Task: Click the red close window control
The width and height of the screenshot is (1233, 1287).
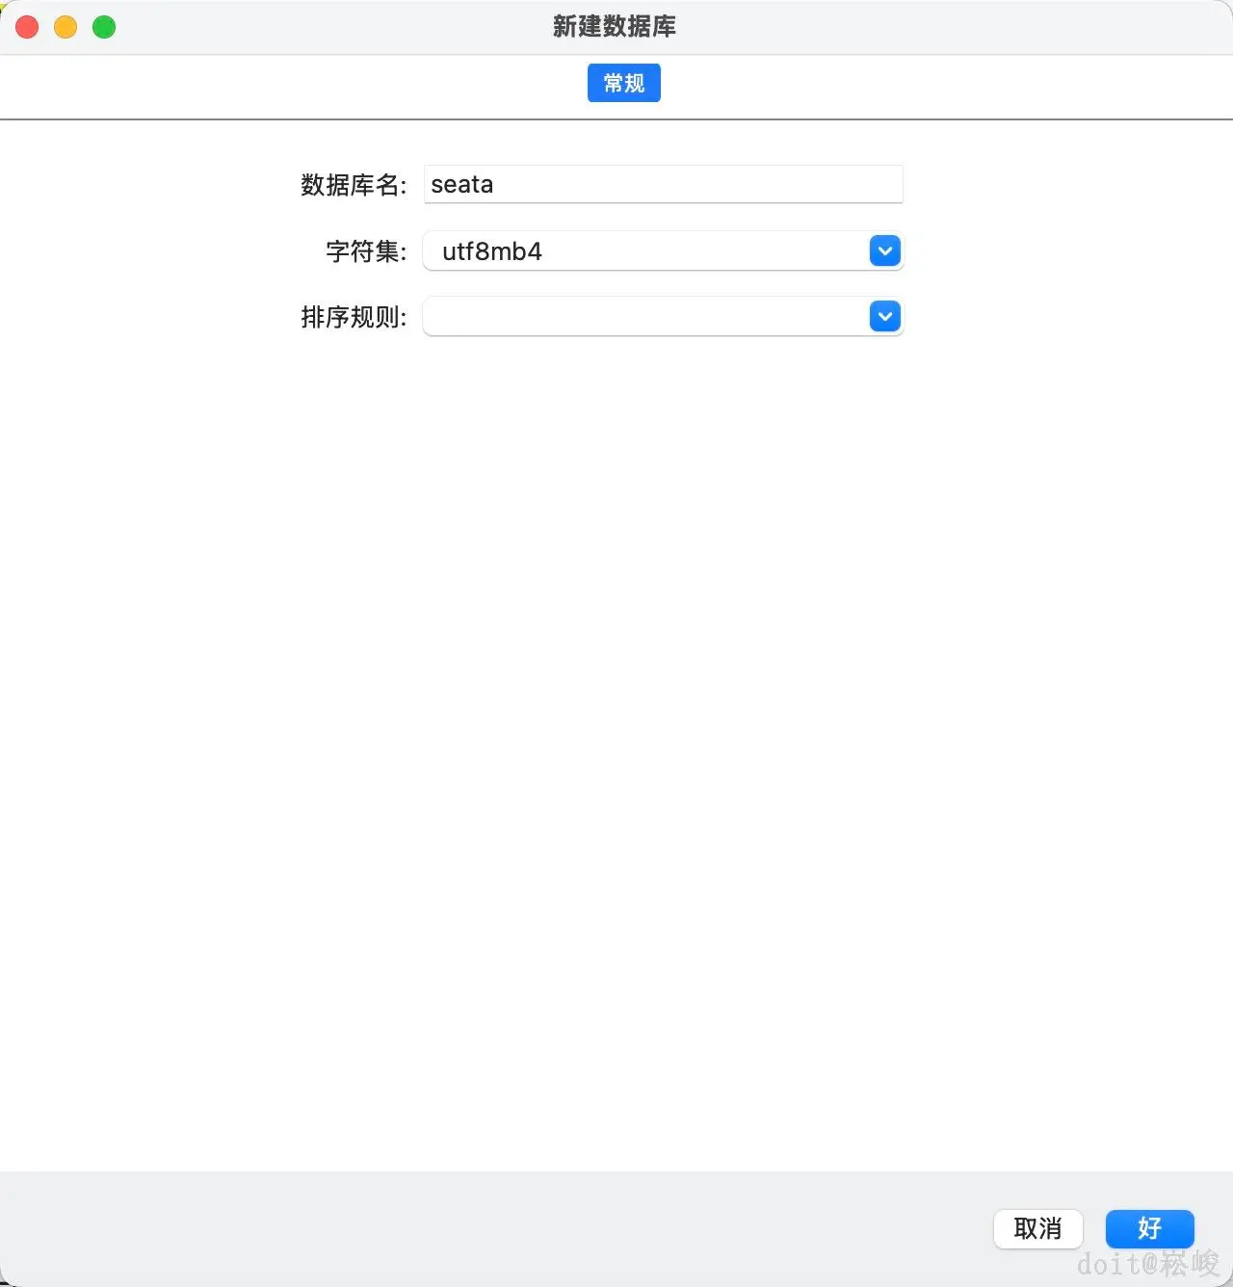Action: tap(26, 27)
